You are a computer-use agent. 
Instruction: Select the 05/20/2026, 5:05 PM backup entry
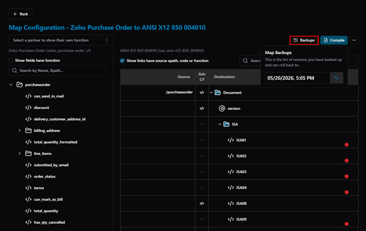tap(297, 78)
